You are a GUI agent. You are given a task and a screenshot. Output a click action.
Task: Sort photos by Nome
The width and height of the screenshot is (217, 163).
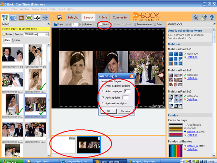[16, 40]
